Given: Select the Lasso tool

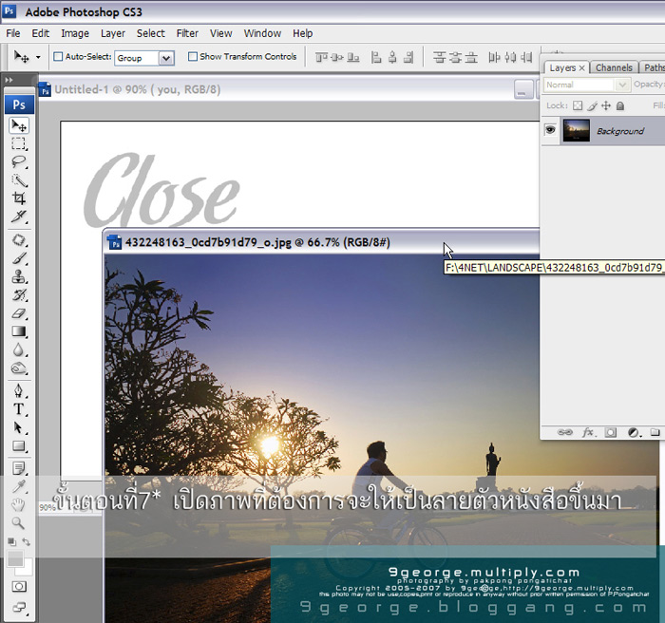Looking at the screenshot, I should (x=19, y=162).
